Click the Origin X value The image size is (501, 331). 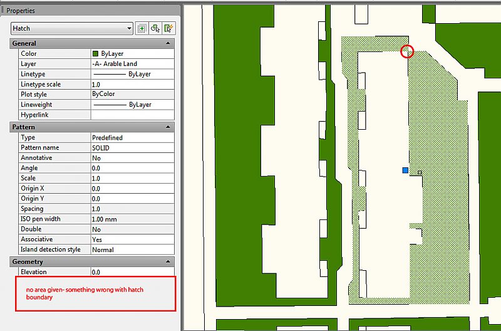click(133, 188)
